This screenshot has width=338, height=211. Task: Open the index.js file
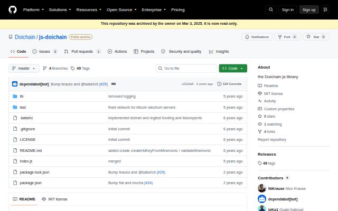[x=26, y=161]
